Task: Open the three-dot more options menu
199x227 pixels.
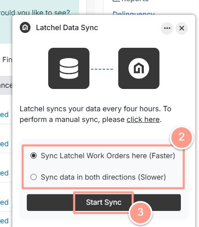Action: [167, 28]
